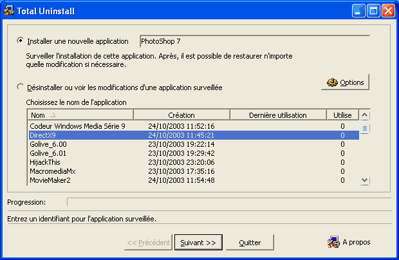Click the list scrollbar thumb

click(x=364, y=128)
